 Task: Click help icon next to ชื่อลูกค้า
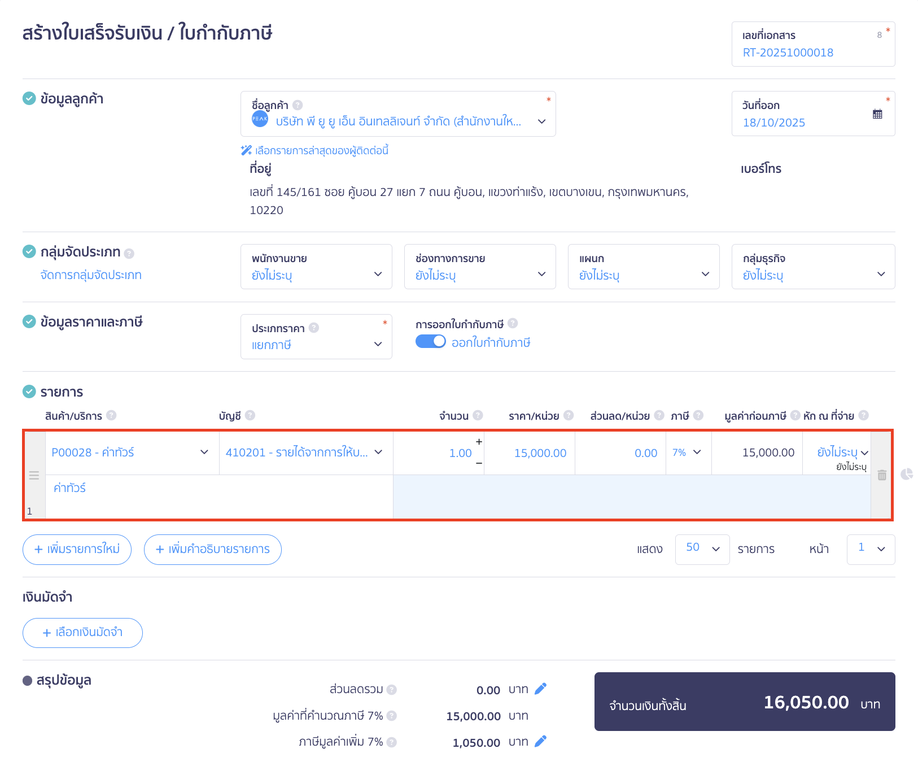298,105
